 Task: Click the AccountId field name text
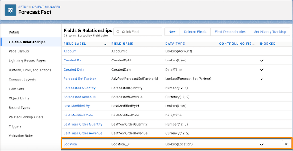[119, 51]
